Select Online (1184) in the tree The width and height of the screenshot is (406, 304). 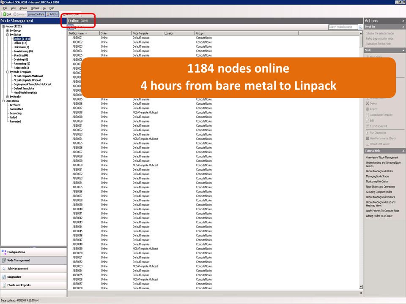(22, 39)
